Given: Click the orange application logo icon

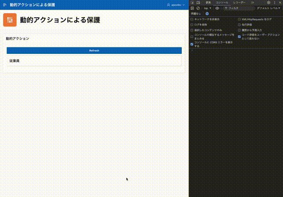Looking at the screenshot, I should coord(10,20).
